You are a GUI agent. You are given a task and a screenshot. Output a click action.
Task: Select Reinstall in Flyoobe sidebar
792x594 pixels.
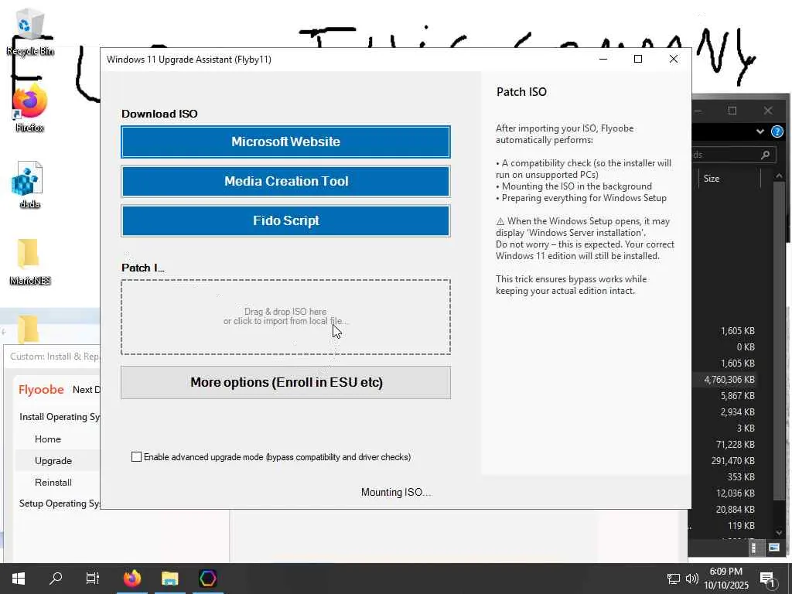click(x=53, y=483)
